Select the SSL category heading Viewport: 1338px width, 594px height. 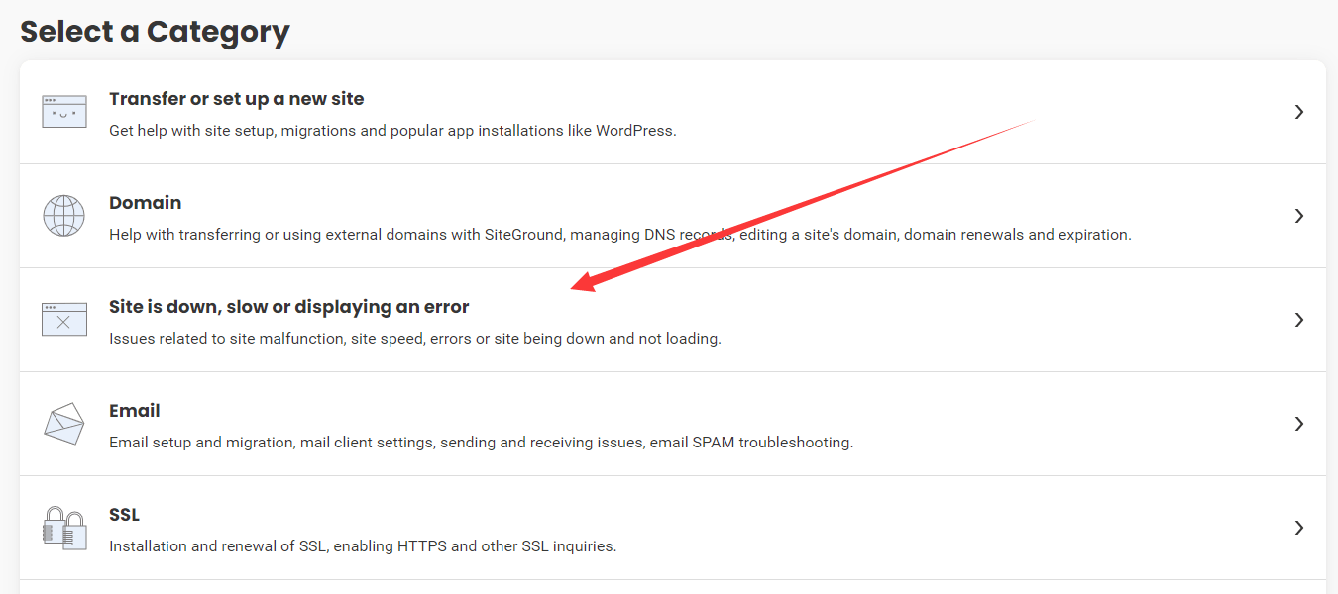click(x=124, y=515)
